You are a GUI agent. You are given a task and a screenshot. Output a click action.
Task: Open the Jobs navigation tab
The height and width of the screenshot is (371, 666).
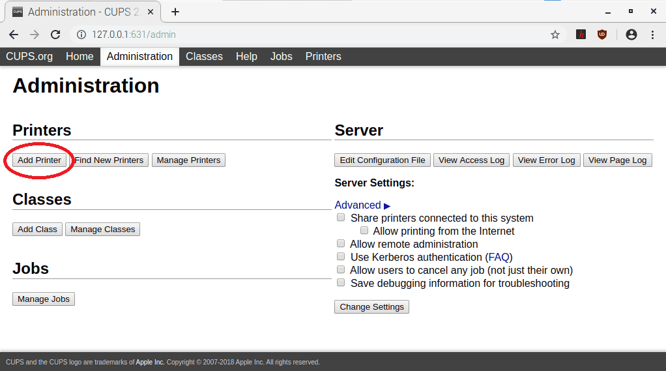pyautogui.click(x=281, y=57)
